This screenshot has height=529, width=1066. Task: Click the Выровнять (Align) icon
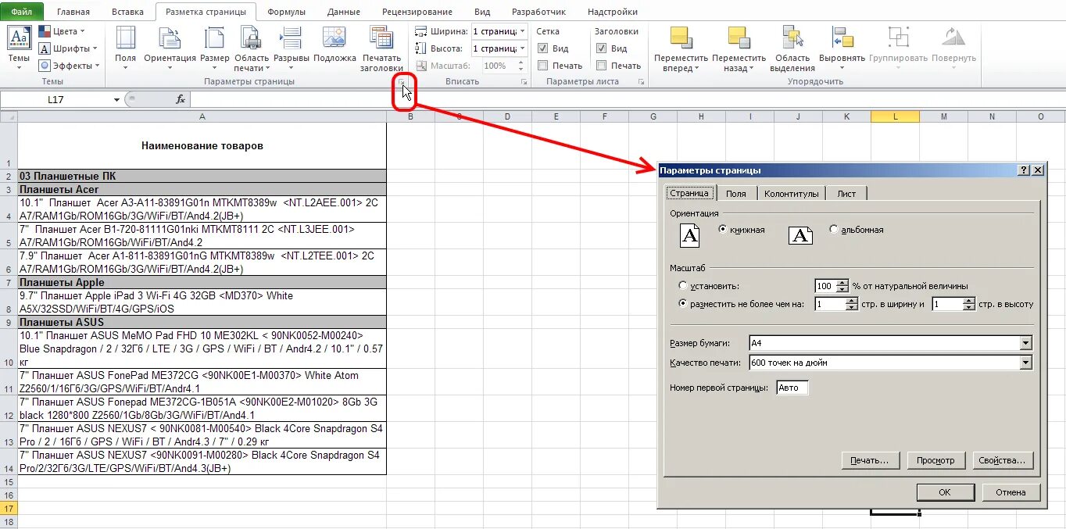842,38
